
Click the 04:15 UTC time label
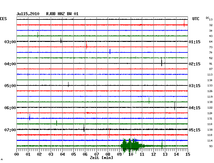pos(195,108)
